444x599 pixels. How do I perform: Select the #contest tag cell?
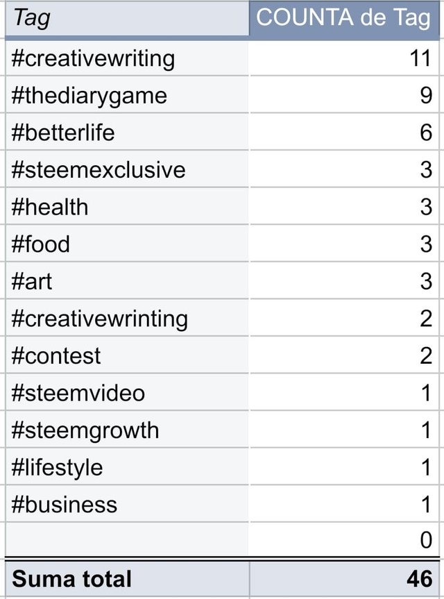pyautogui.click(x=127, y=355)
